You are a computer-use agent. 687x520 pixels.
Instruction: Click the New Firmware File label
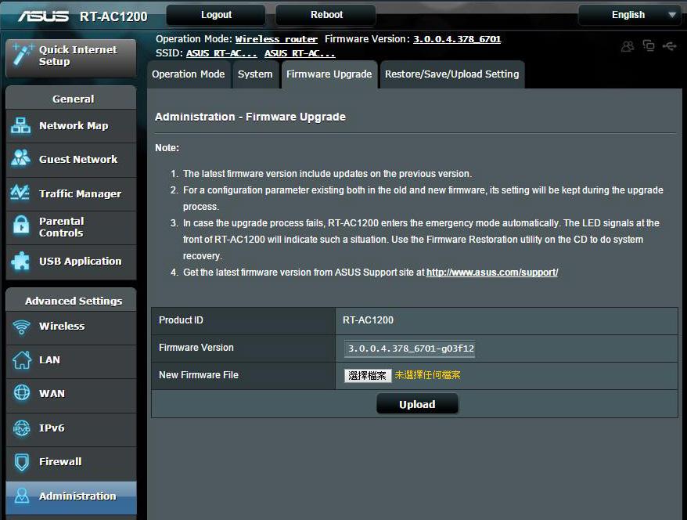199,375
